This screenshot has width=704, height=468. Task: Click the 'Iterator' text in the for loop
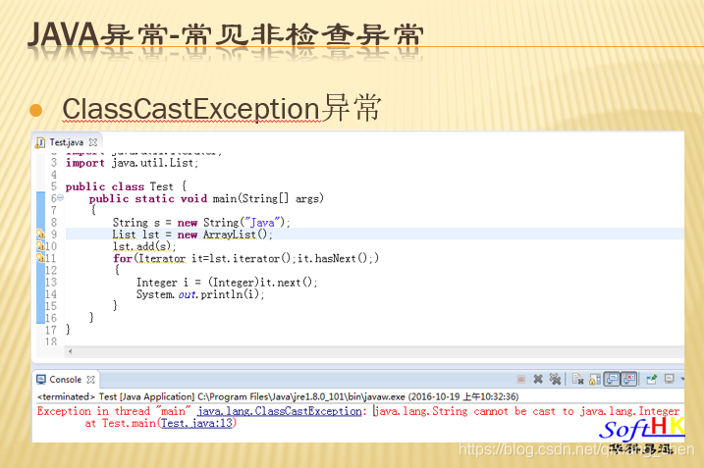coord(162,258)
